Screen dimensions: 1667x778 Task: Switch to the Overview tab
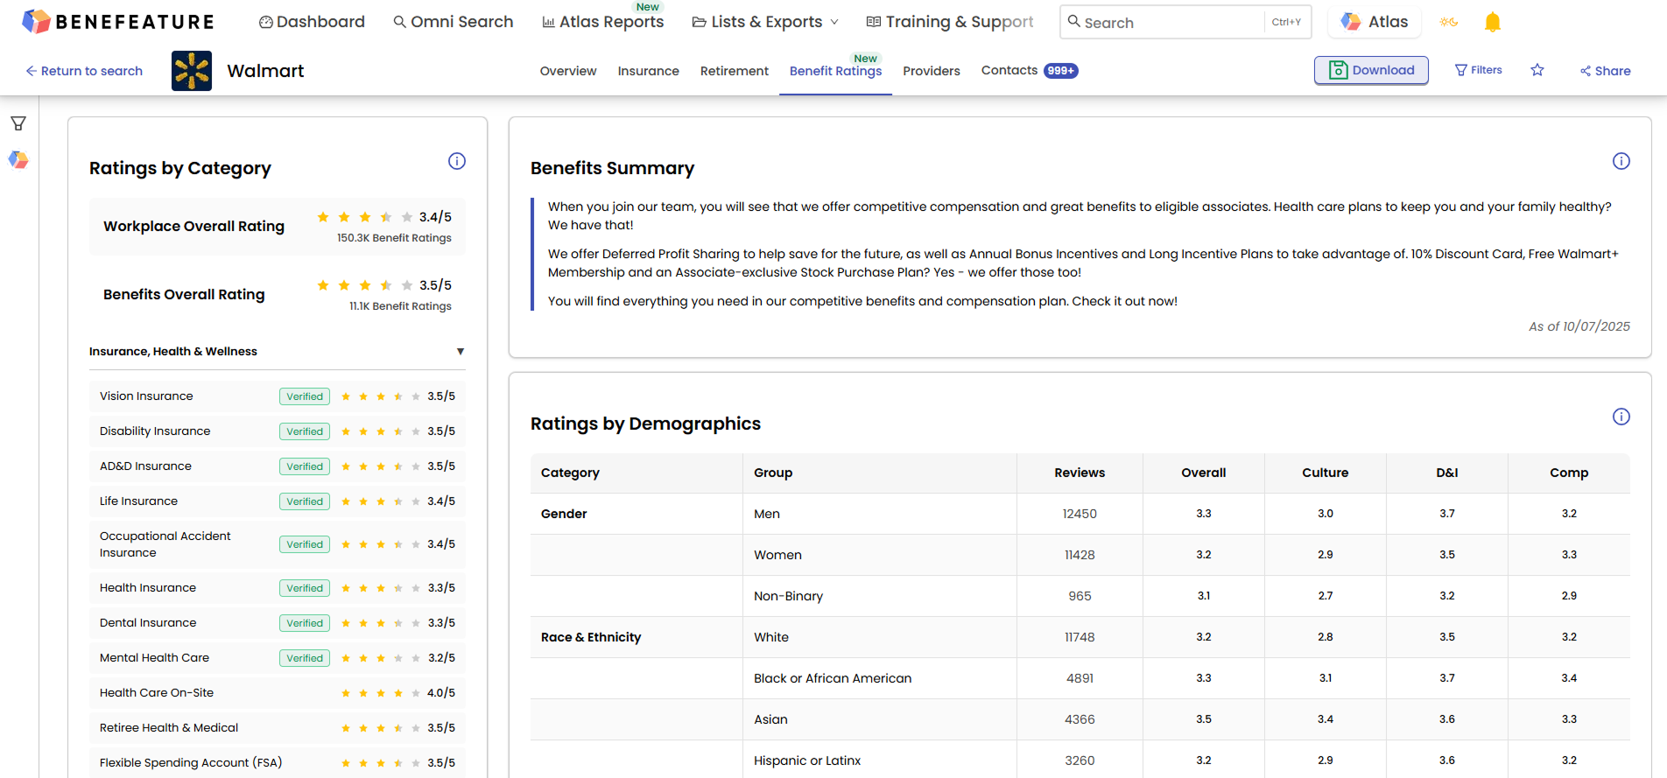(x=568, y=71)
